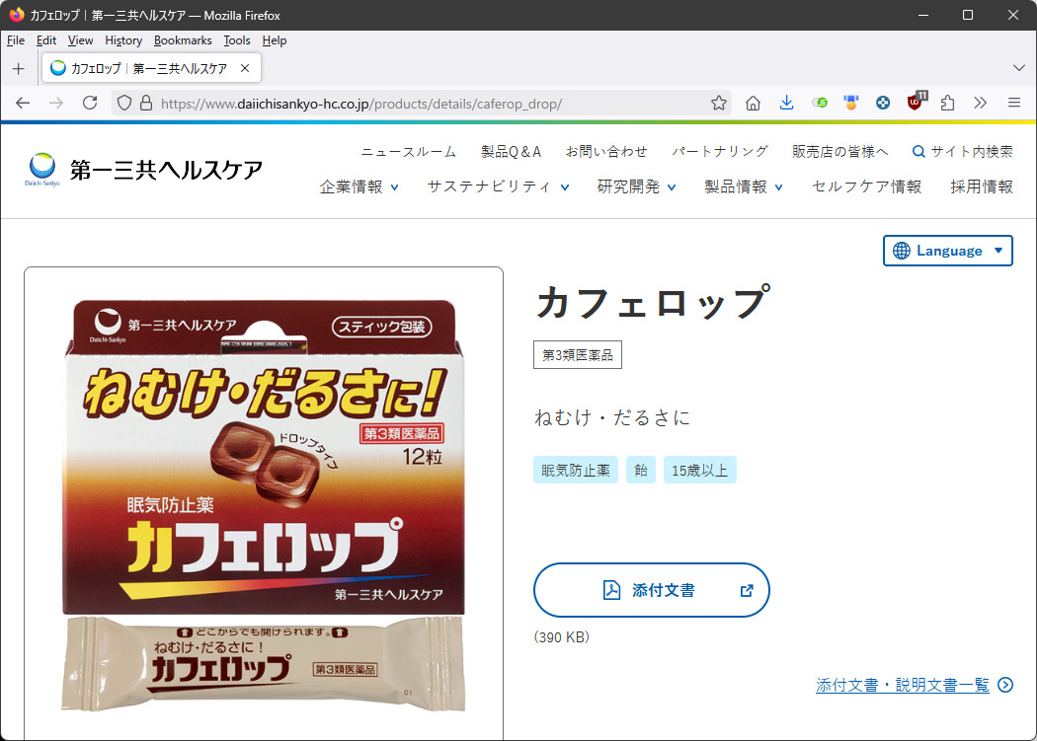1037x741 pixels.
Task: Open the Firefox downloads panel
Action: tap(786, 103)
